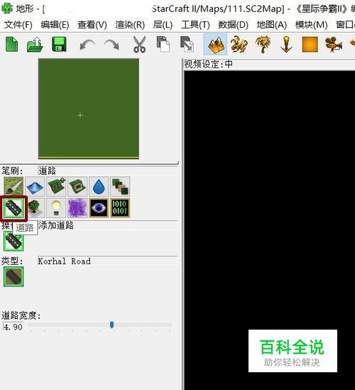Select the cliff brush tool
Viewport: 355px width, 390px height.
[x=56, y=186]
